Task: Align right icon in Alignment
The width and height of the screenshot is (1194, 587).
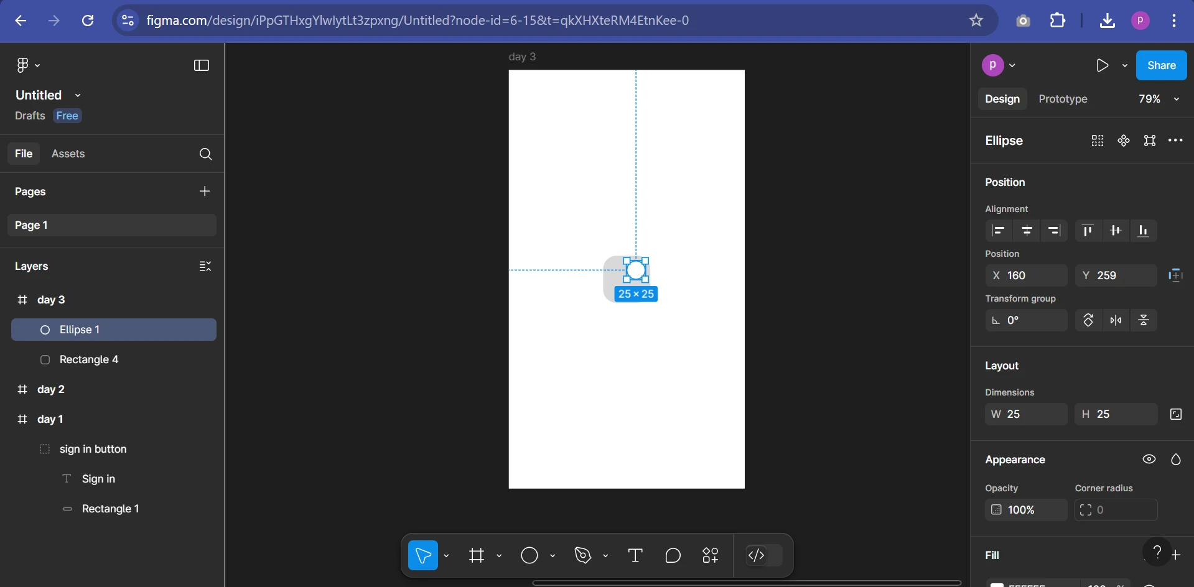Action: (1054, 231)
